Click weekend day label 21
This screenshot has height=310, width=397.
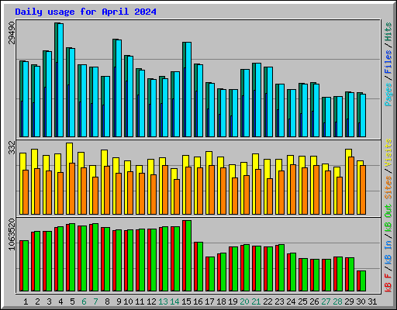(x=256, y=301)
